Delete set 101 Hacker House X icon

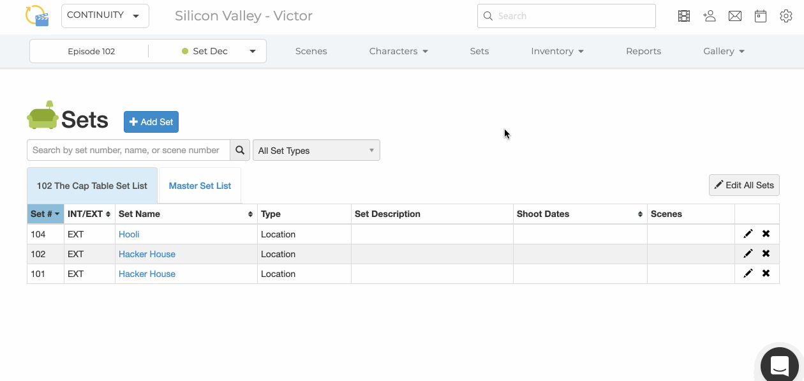click(766, 274)
